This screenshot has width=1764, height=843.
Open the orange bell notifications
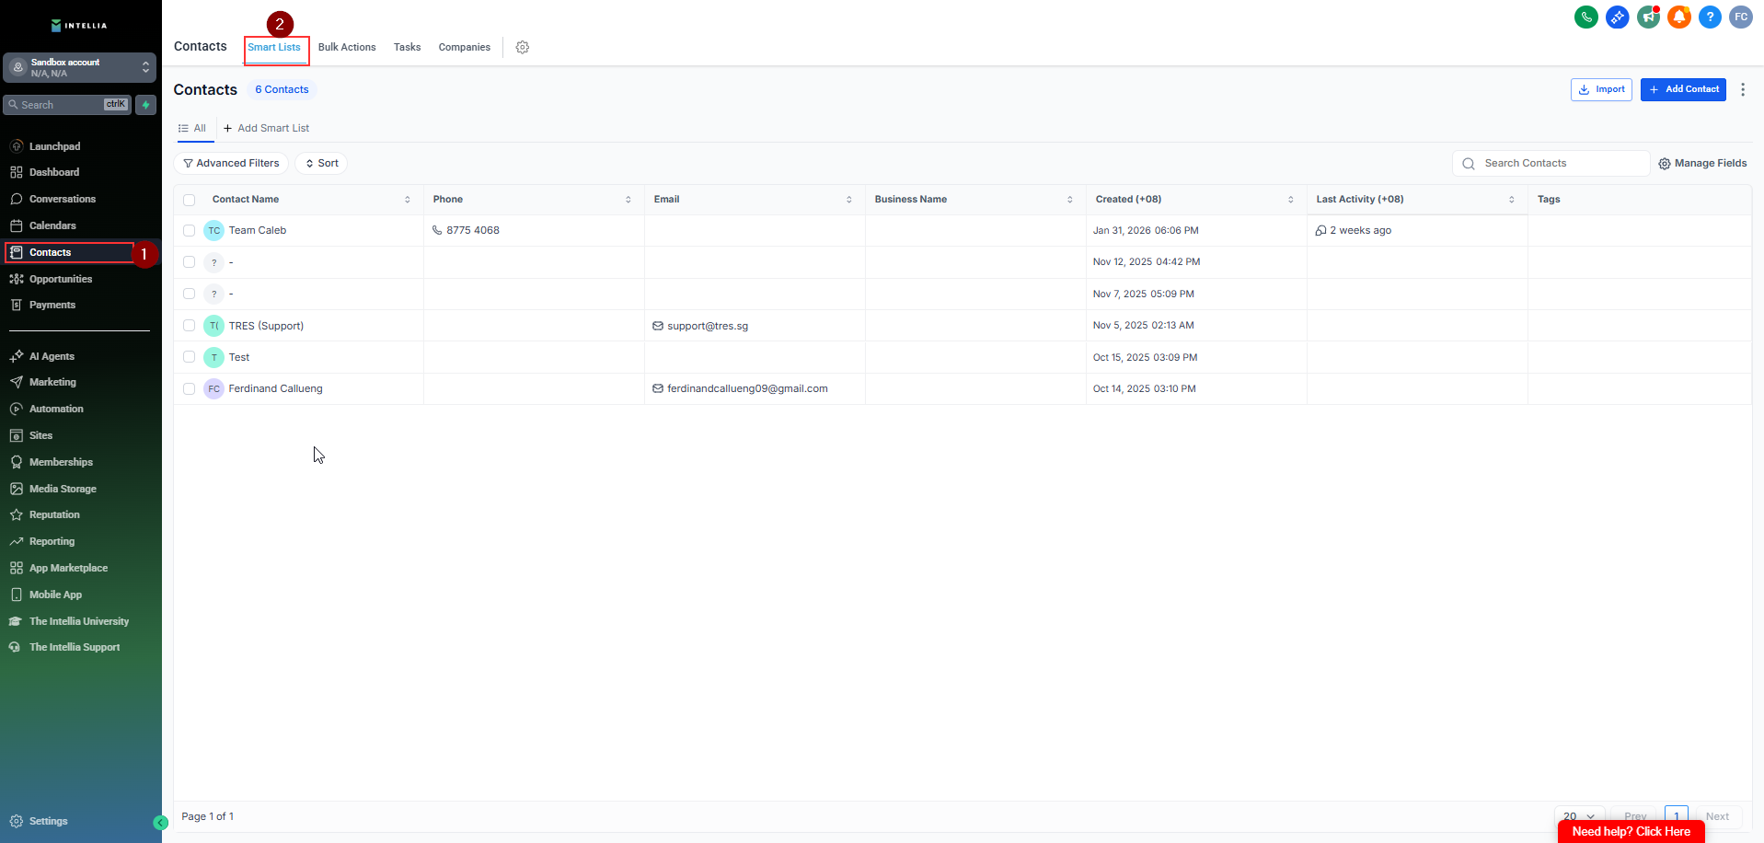[1679, 17]
